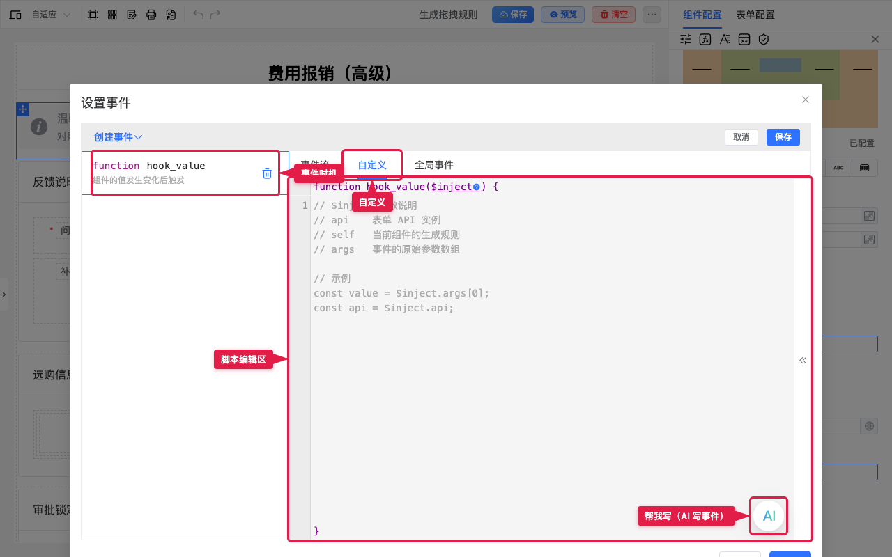Open the more options ellipsis button

pos(652,15)
